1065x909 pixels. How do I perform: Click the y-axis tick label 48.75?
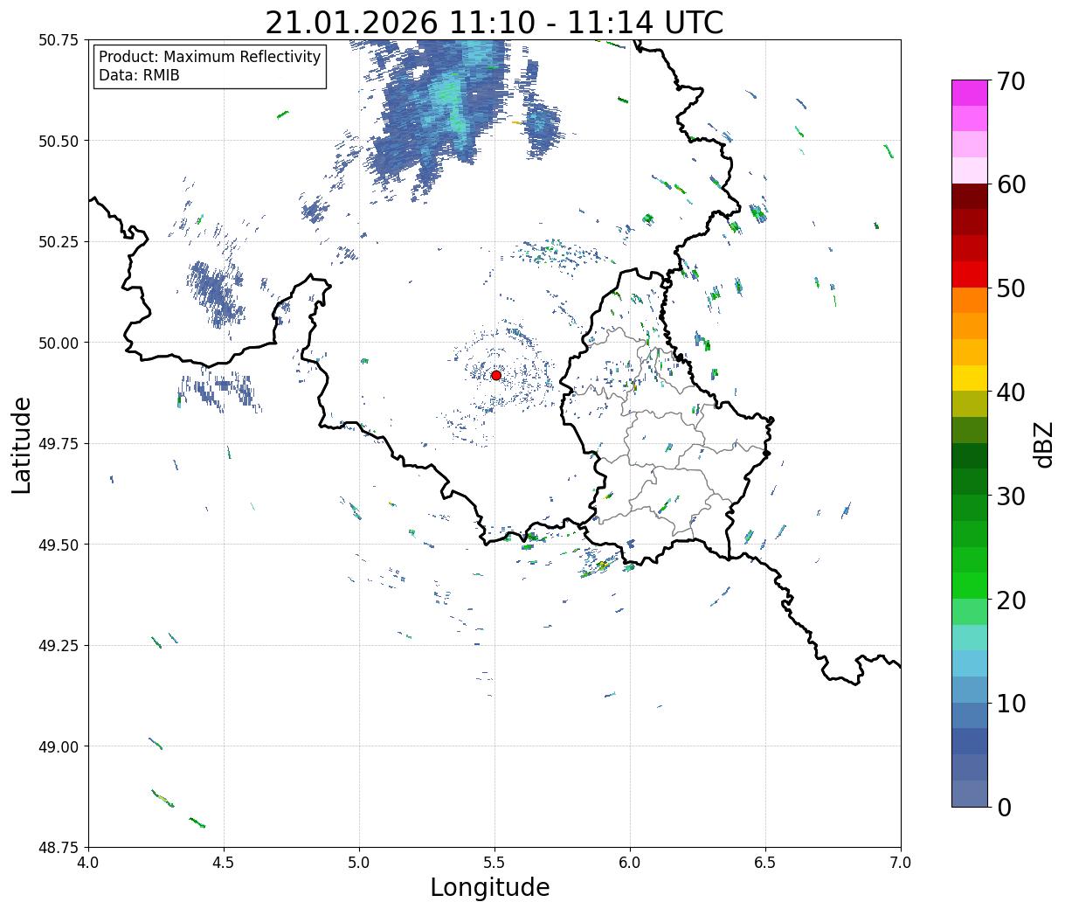point(59,848)
